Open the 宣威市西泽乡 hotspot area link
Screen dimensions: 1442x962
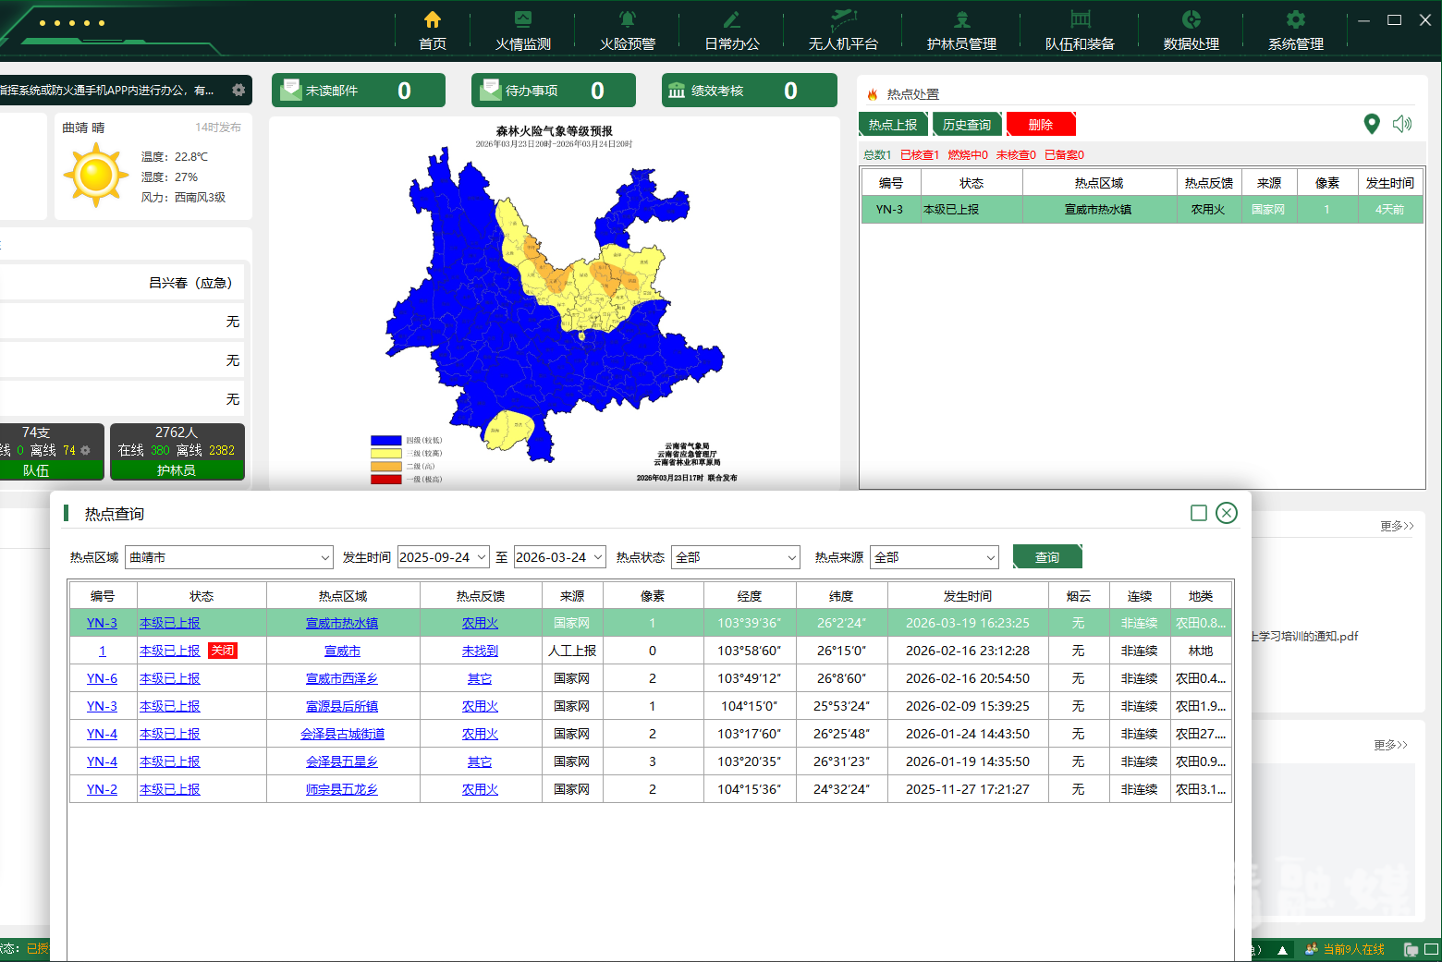click(342, 678)
